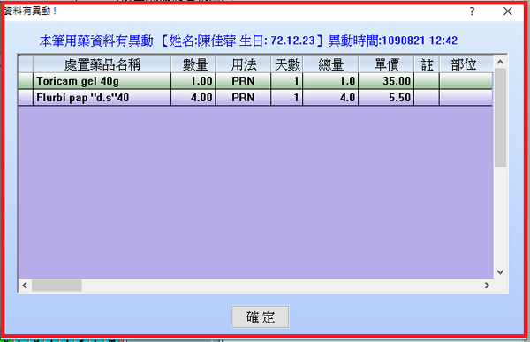This screenshot has height=342, width=530.
Task: Click the vertical scrollbar down arrow
Action: (500, 271)
